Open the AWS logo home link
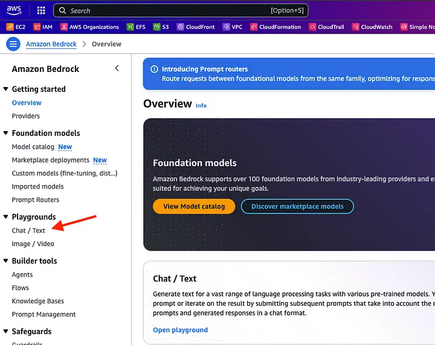Screen dimensions: 435x345 tap(14, 10)
